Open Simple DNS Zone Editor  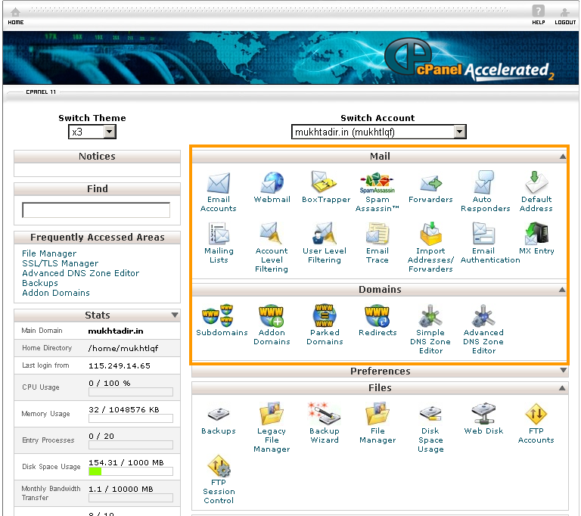pyautogui.click(x=430, y=316)
